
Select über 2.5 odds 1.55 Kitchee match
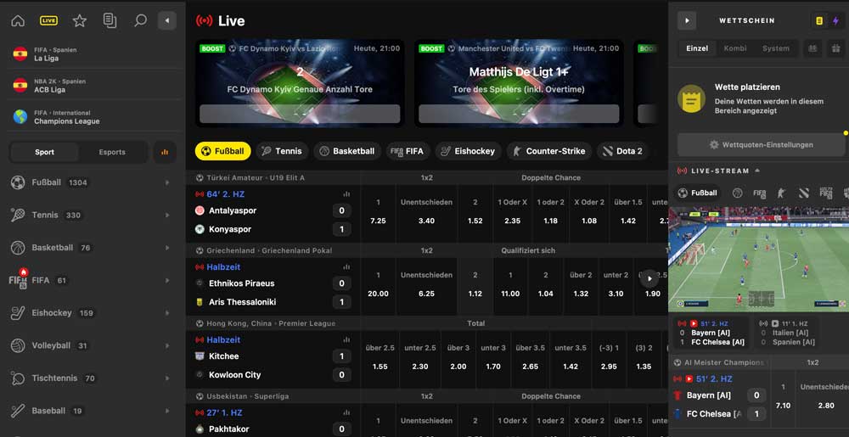coord(380,359)
